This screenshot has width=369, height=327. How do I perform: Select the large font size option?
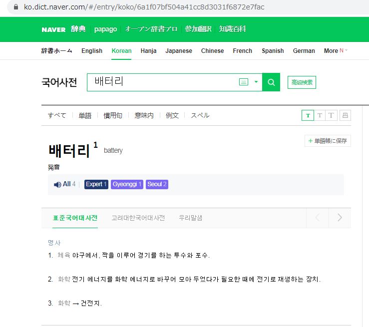pos(332,115)
